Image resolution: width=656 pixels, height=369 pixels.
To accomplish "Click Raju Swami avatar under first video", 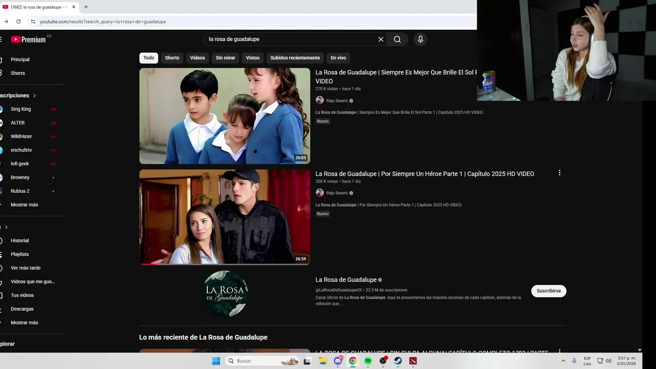I will pyautogui.click(x=320, y=100).
